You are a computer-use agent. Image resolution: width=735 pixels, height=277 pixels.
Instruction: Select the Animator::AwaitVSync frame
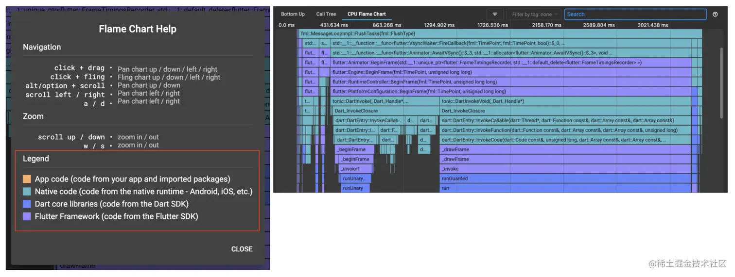point(510,53)
